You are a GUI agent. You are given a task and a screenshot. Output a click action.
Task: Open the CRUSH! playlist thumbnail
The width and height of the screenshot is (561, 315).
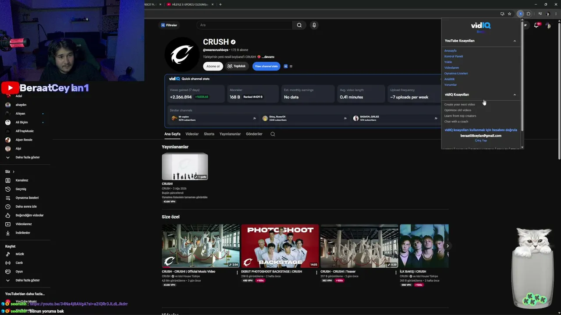tap(185, 167)
